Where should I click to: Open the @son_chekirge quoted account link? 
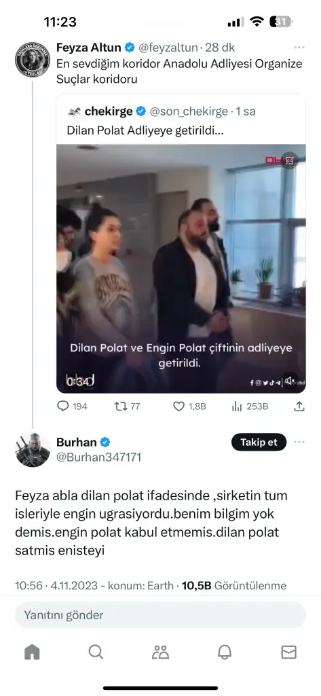[x=189, y=111]
